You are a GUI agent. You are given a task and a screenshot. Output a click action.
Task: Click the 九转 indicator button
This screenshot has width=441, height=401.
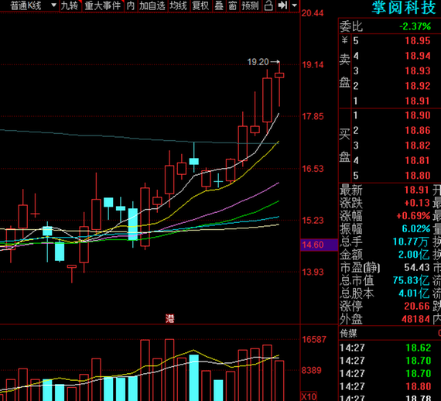click(x=70, y=5)
